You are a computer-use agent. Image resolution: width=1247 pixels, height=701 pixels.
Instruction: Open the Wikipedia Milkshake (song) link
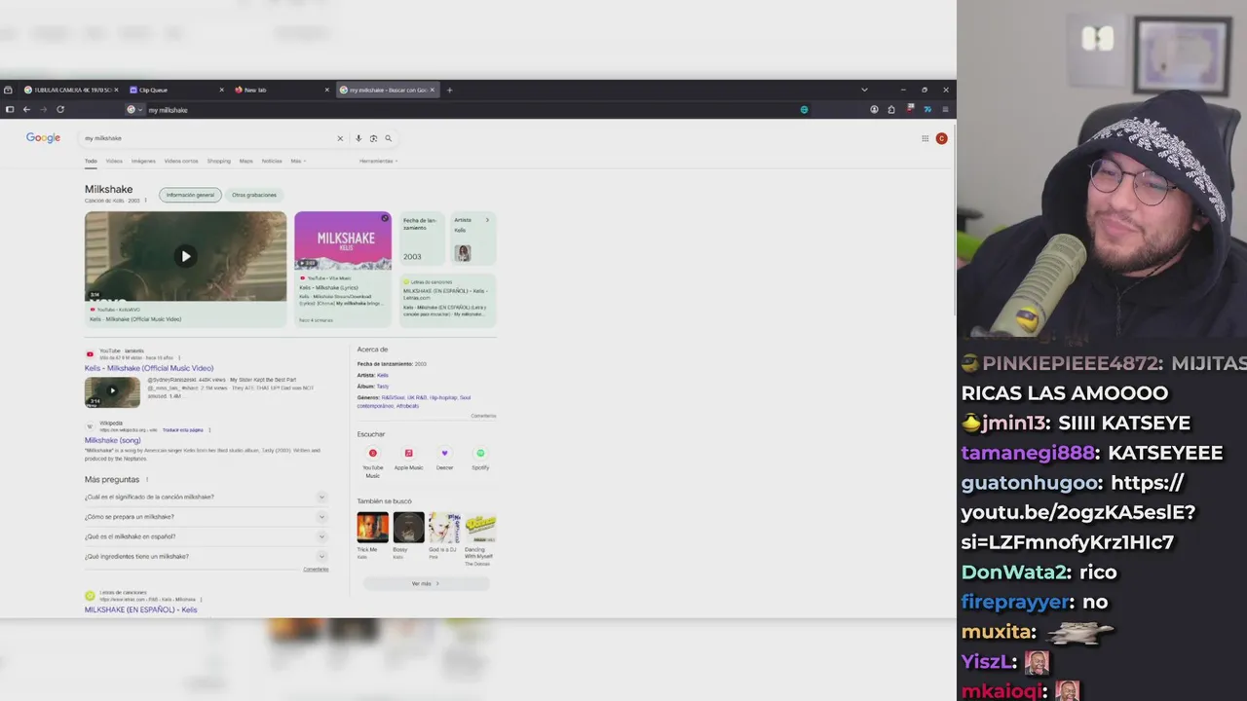[113, 440]
